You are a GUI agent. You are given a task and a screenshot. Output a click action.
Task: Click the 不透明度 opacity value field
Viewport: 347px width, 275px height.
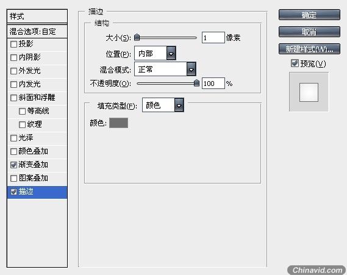pyautogui.click(x=213, y=84)
